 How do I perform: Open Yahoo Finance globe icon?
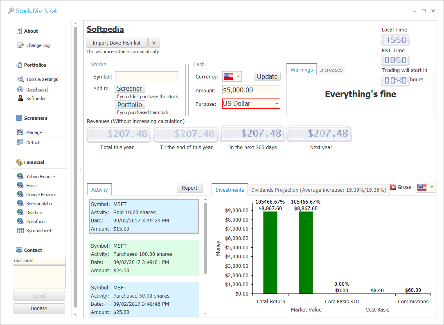(x=20, y=176)
